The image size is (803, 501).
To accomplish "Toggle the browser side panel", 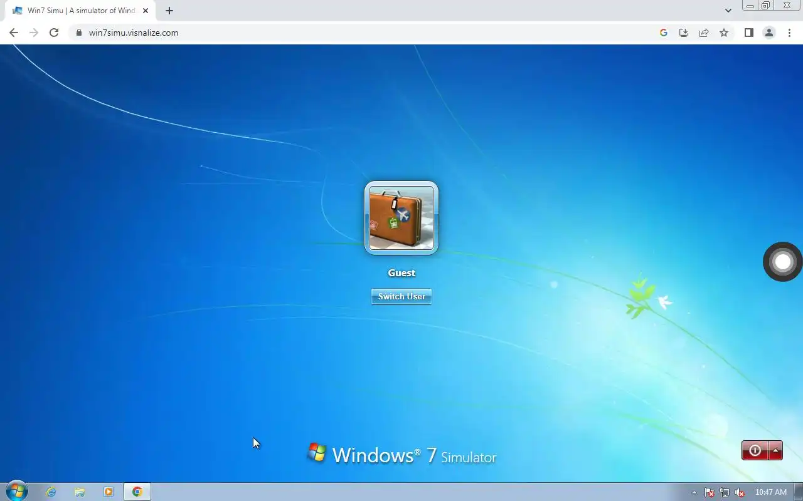I will click(748, 33).
